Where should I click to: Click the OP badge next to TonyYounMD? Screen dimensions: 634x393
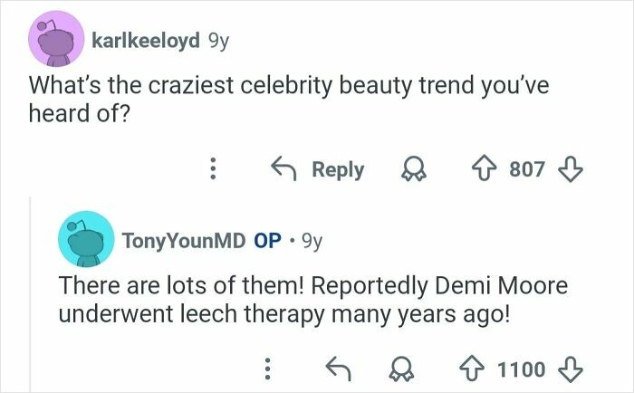(267, 241)
